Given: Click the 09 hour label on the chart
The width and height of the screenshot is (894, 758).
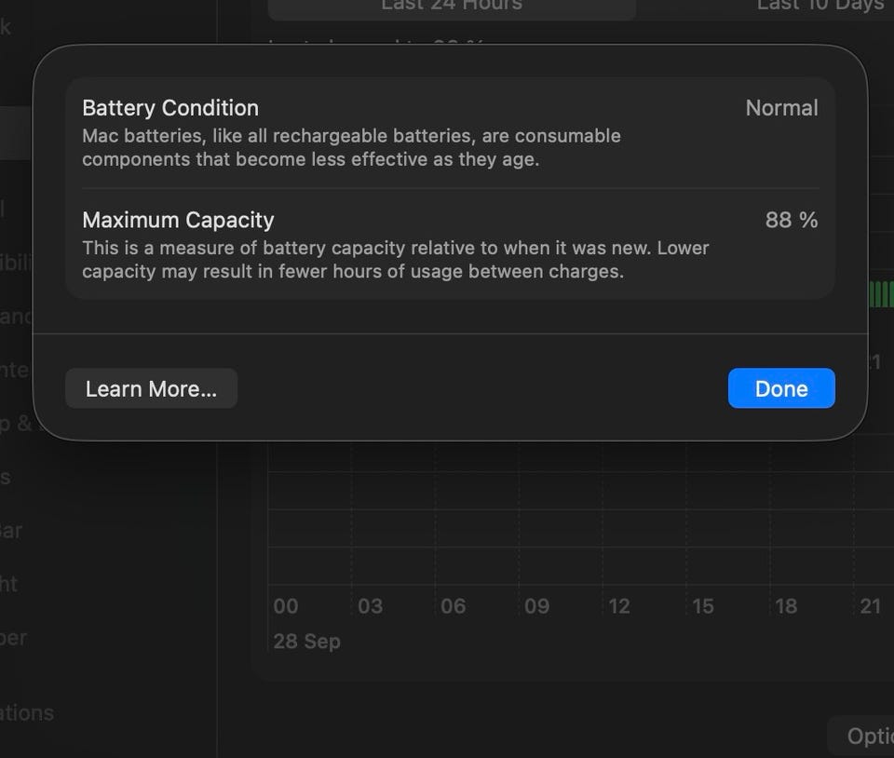Looking at the screenshot, I should [x=536, y=606].
